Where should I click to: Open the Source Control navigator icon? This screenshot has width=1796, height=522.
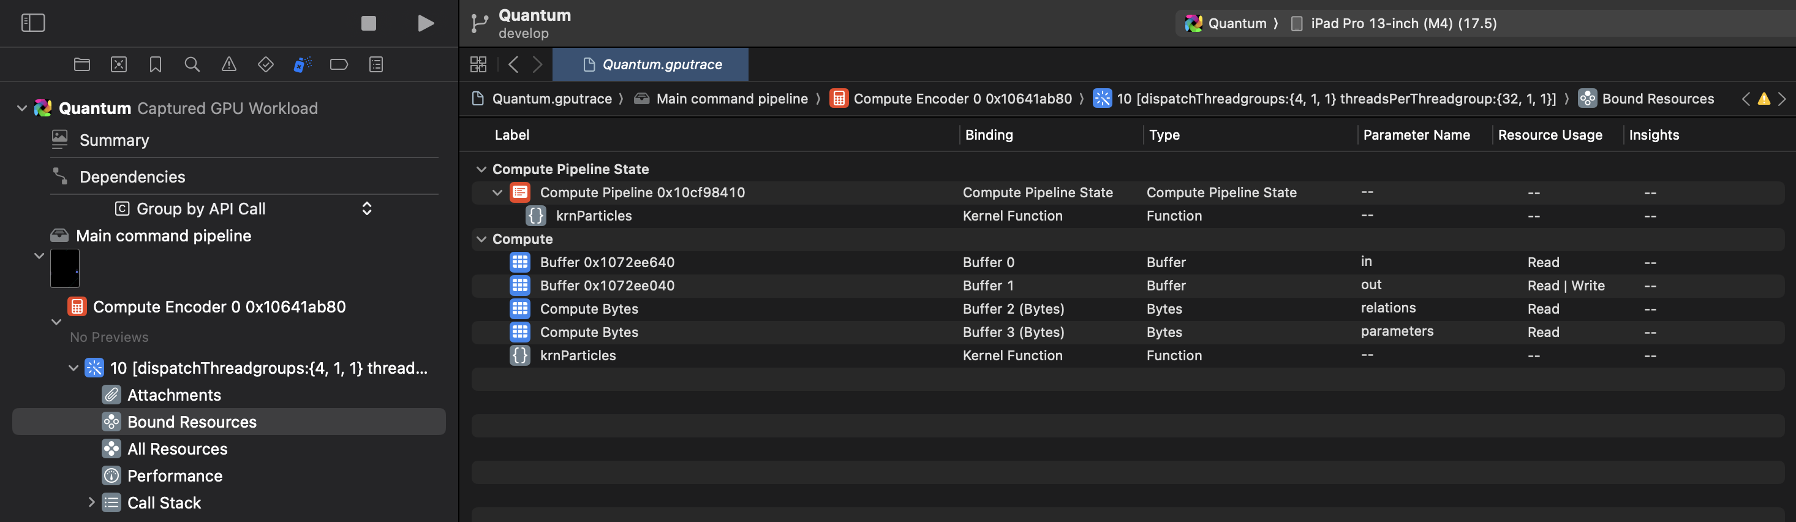click(x=118, y=65)
